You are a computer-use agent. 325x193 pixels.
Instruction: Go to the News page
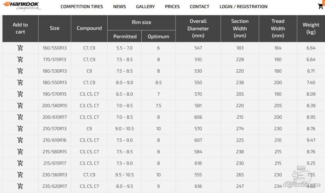point(119,6)
